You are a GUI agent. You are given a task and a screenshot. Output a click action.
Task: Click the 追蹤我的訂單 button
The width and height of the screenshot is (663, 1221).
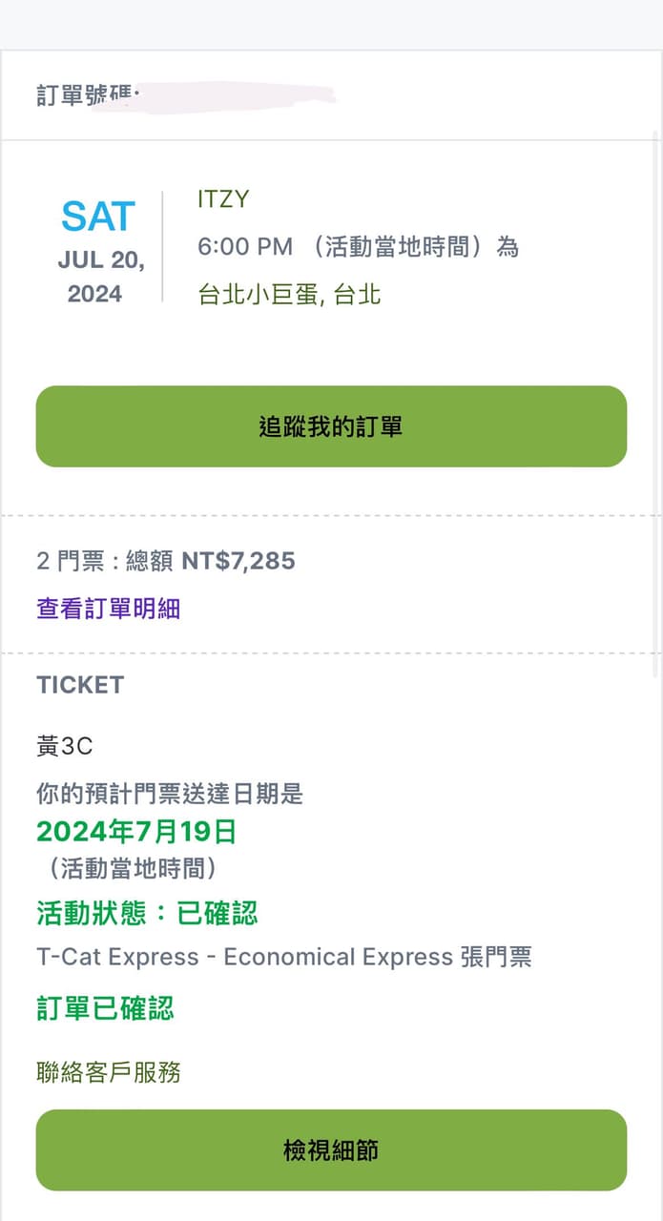pyautogui.click(x=331, y=426)
